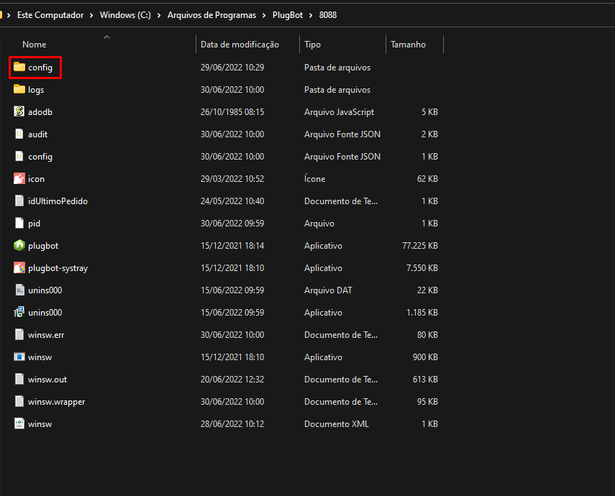Go to Este Computador in breadcrumb

tap(50, 15)
